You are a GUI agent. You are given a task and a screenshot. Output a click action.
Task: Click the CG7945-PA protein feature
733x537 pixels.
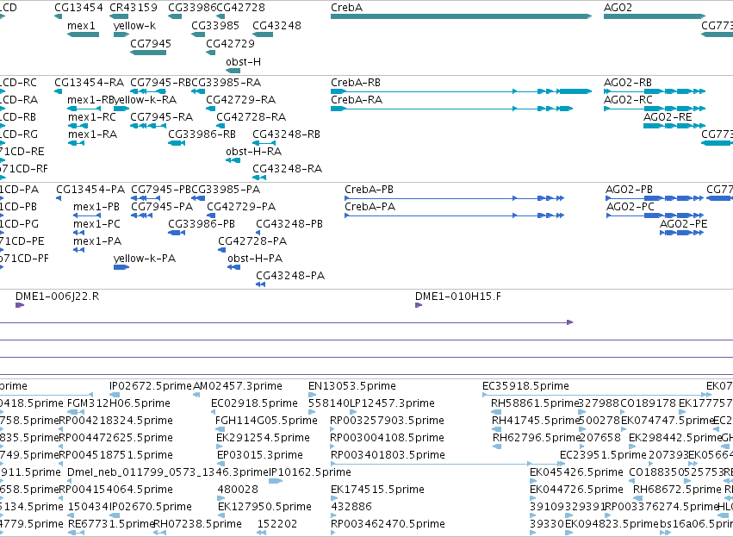141,215
